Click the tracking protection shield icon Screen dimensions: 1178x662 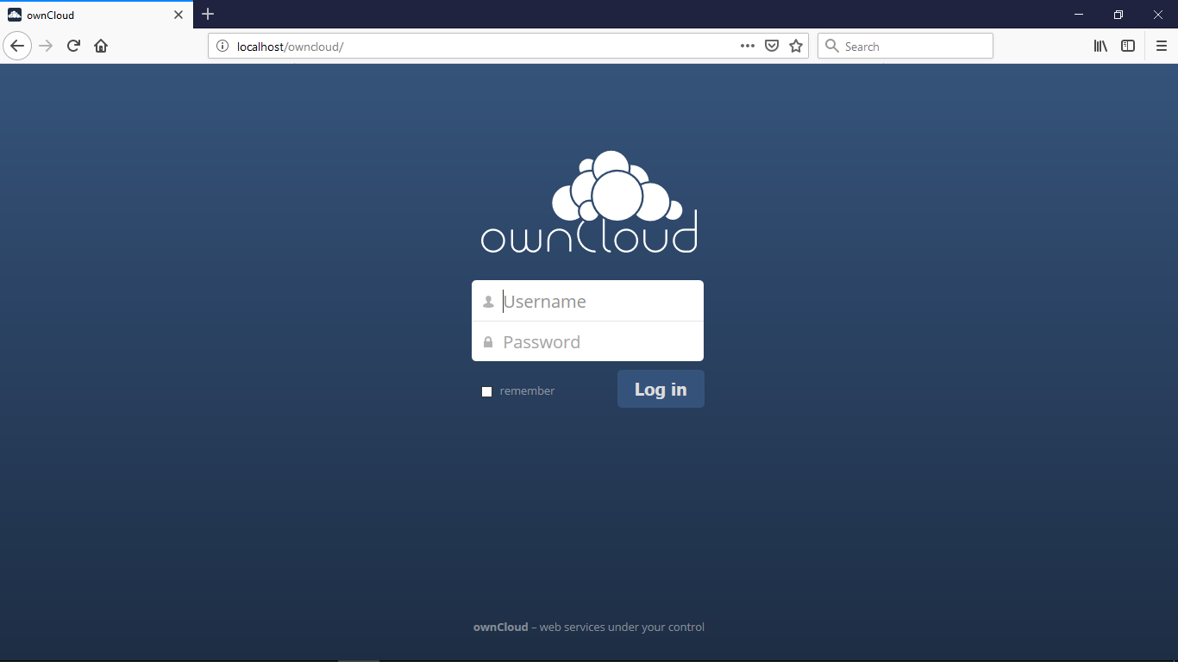coord(771,46)
